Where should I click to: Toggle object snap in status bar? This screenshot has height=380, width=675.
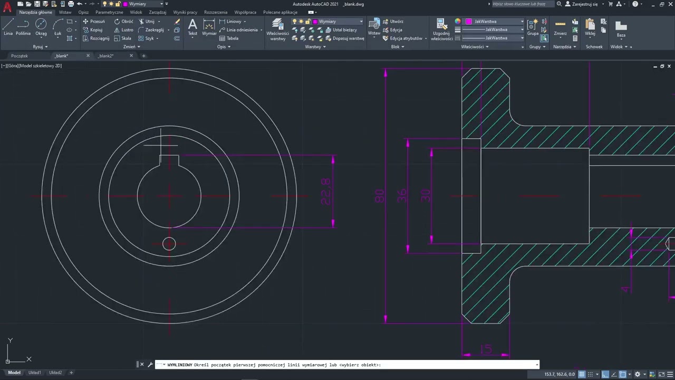point(623,374)
